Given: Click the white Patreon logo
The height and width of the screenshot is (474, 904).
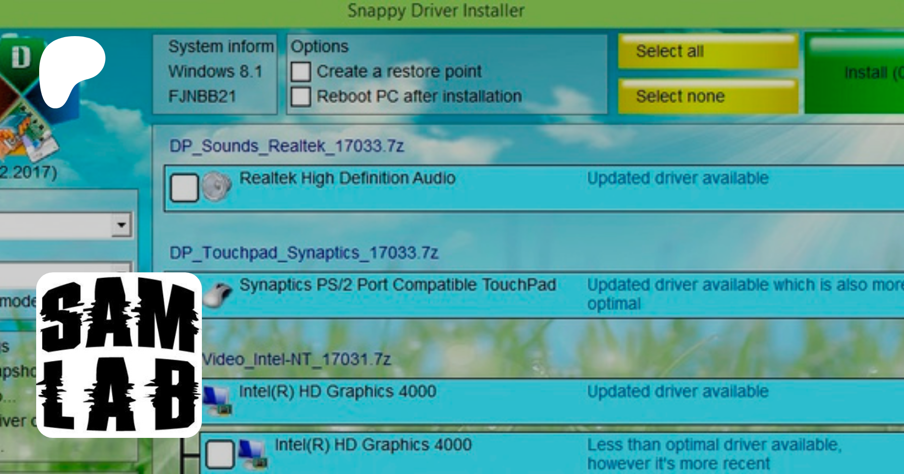Looking at the screenshot, I should 70,70.
